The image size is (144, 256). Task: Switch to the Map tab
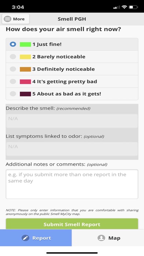click(108, 238)
